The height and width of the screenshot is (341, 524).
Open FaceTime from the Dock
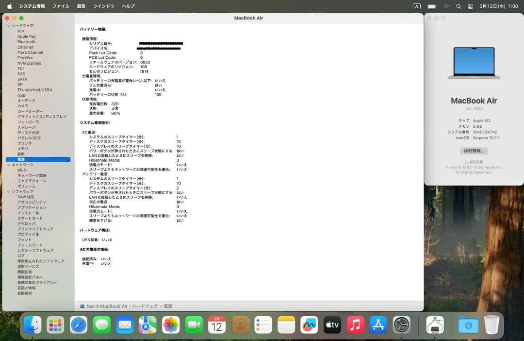[x=194, y=325]
